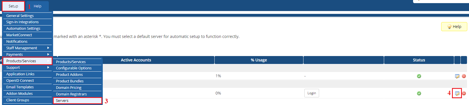Click the yellow Help button with the lightbulb
Screen dimensions: 469x105
click(454, 27)
